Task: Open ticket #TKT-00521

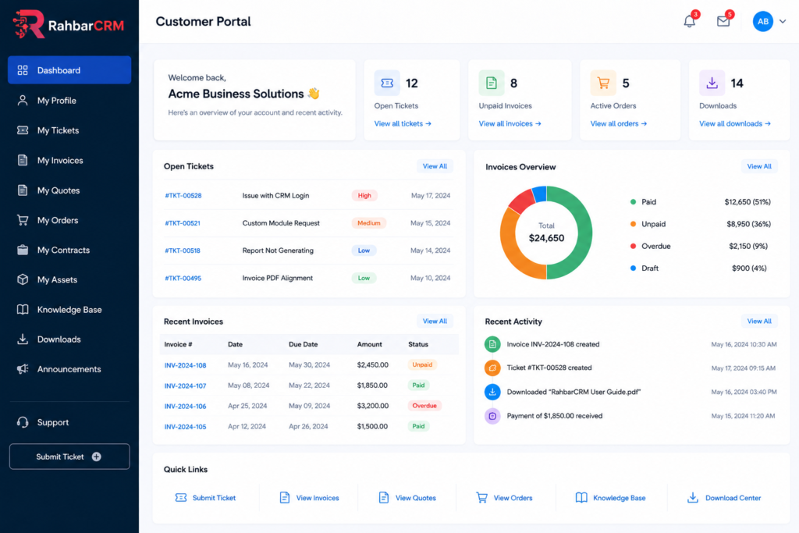Action: (x=183, y=223)
